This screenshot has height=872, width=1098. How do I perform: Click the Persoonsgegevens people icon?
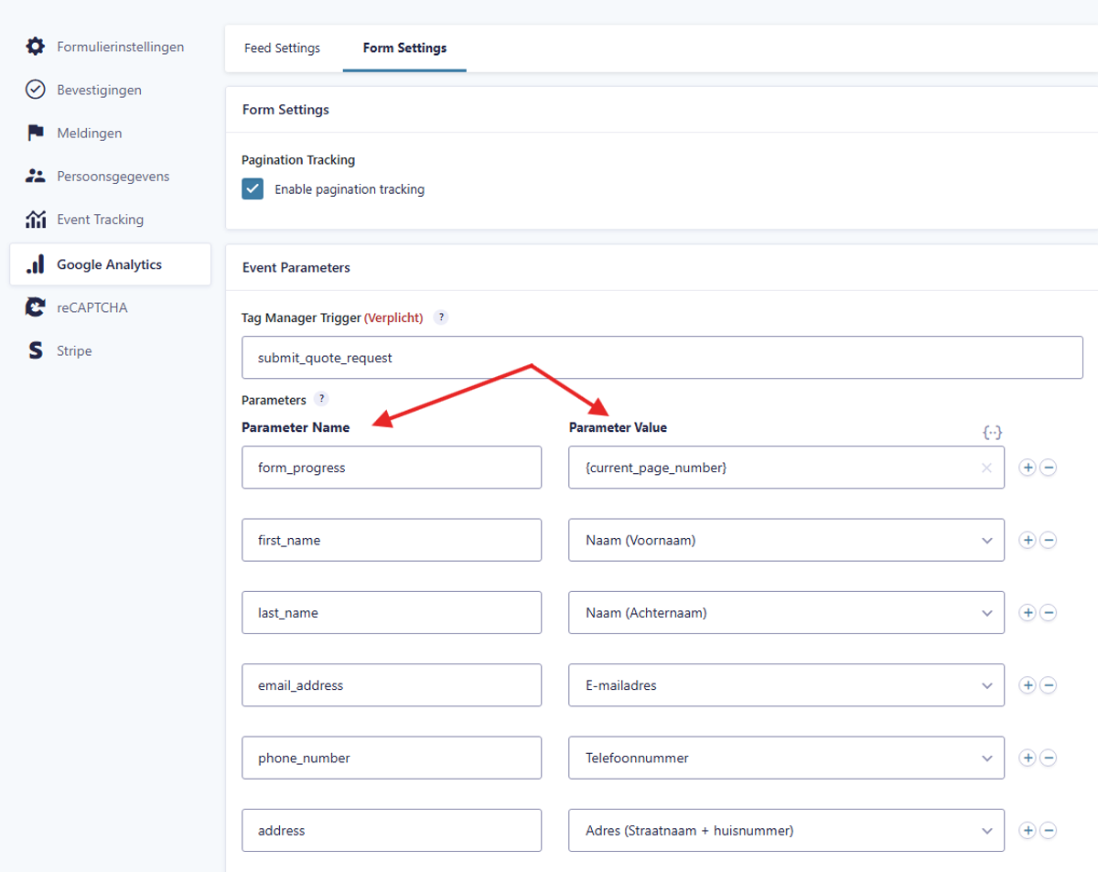[x=35, y=176]
